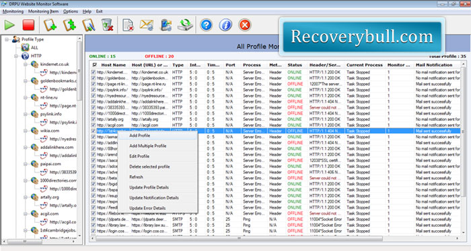Click the Profile Type people icon
471x251 pixels.
(15, 39)
